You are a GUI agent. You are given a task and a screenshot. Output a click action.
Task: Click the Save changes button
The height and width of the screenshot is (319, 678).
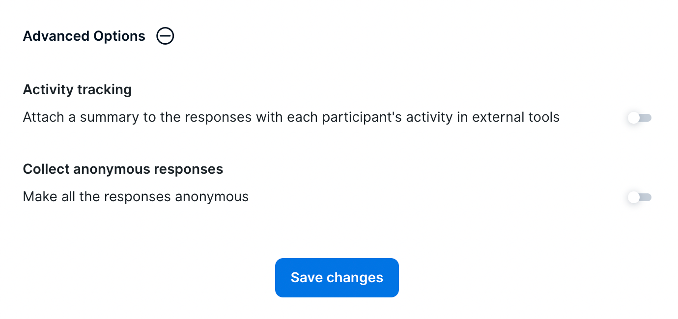(337, 278)
